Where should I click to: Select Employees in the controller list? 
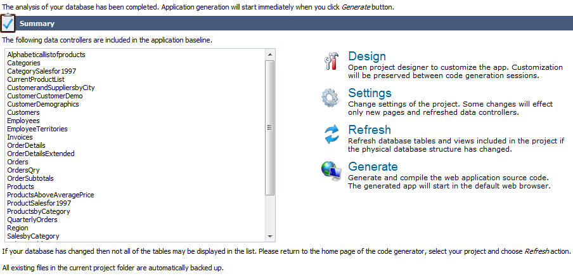[23, 121]
